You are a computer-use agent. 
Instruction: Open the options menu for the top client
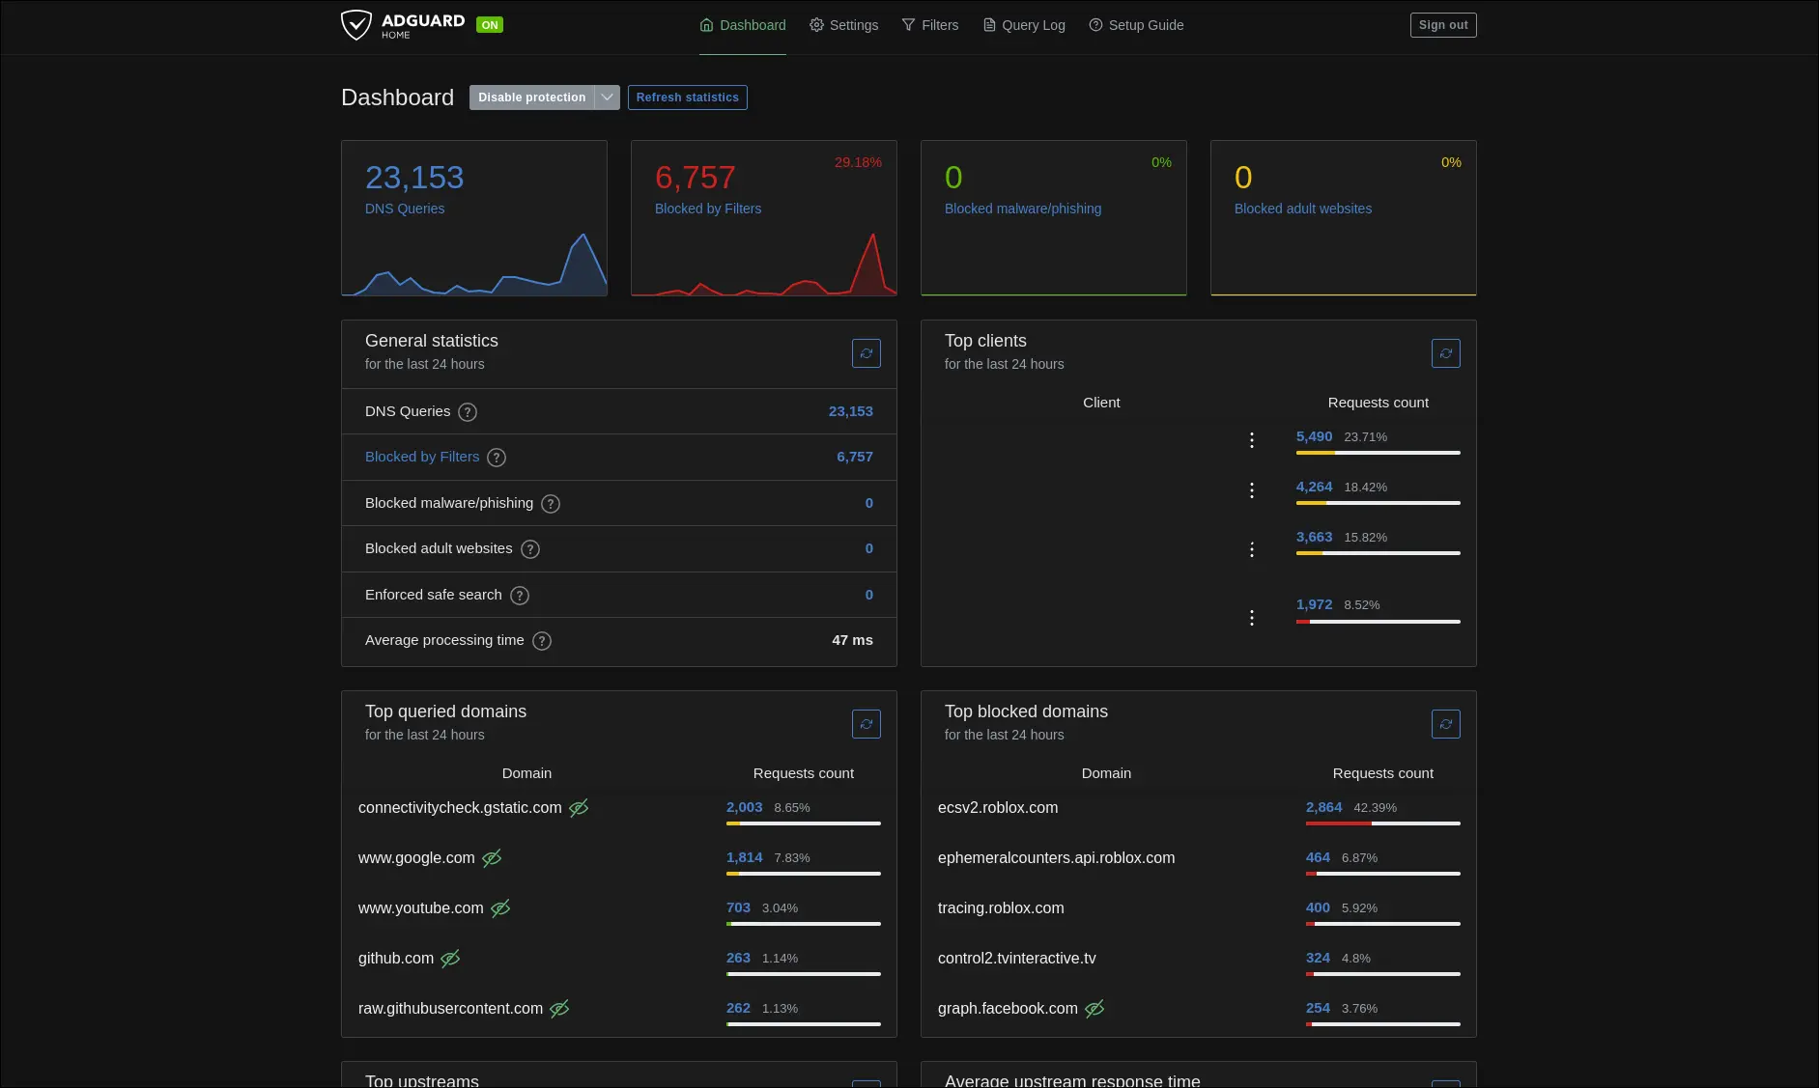pos(1252,439)
